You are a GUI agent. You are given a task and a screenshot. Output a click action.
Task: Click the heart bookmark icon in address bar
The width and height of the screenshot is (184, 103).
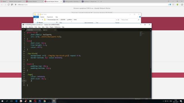pos(173,5)
